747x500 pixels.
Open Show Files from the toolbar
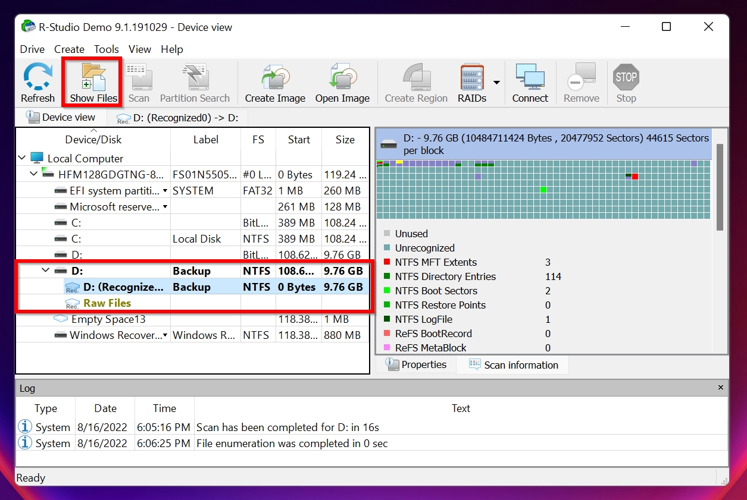coord(93,78)
